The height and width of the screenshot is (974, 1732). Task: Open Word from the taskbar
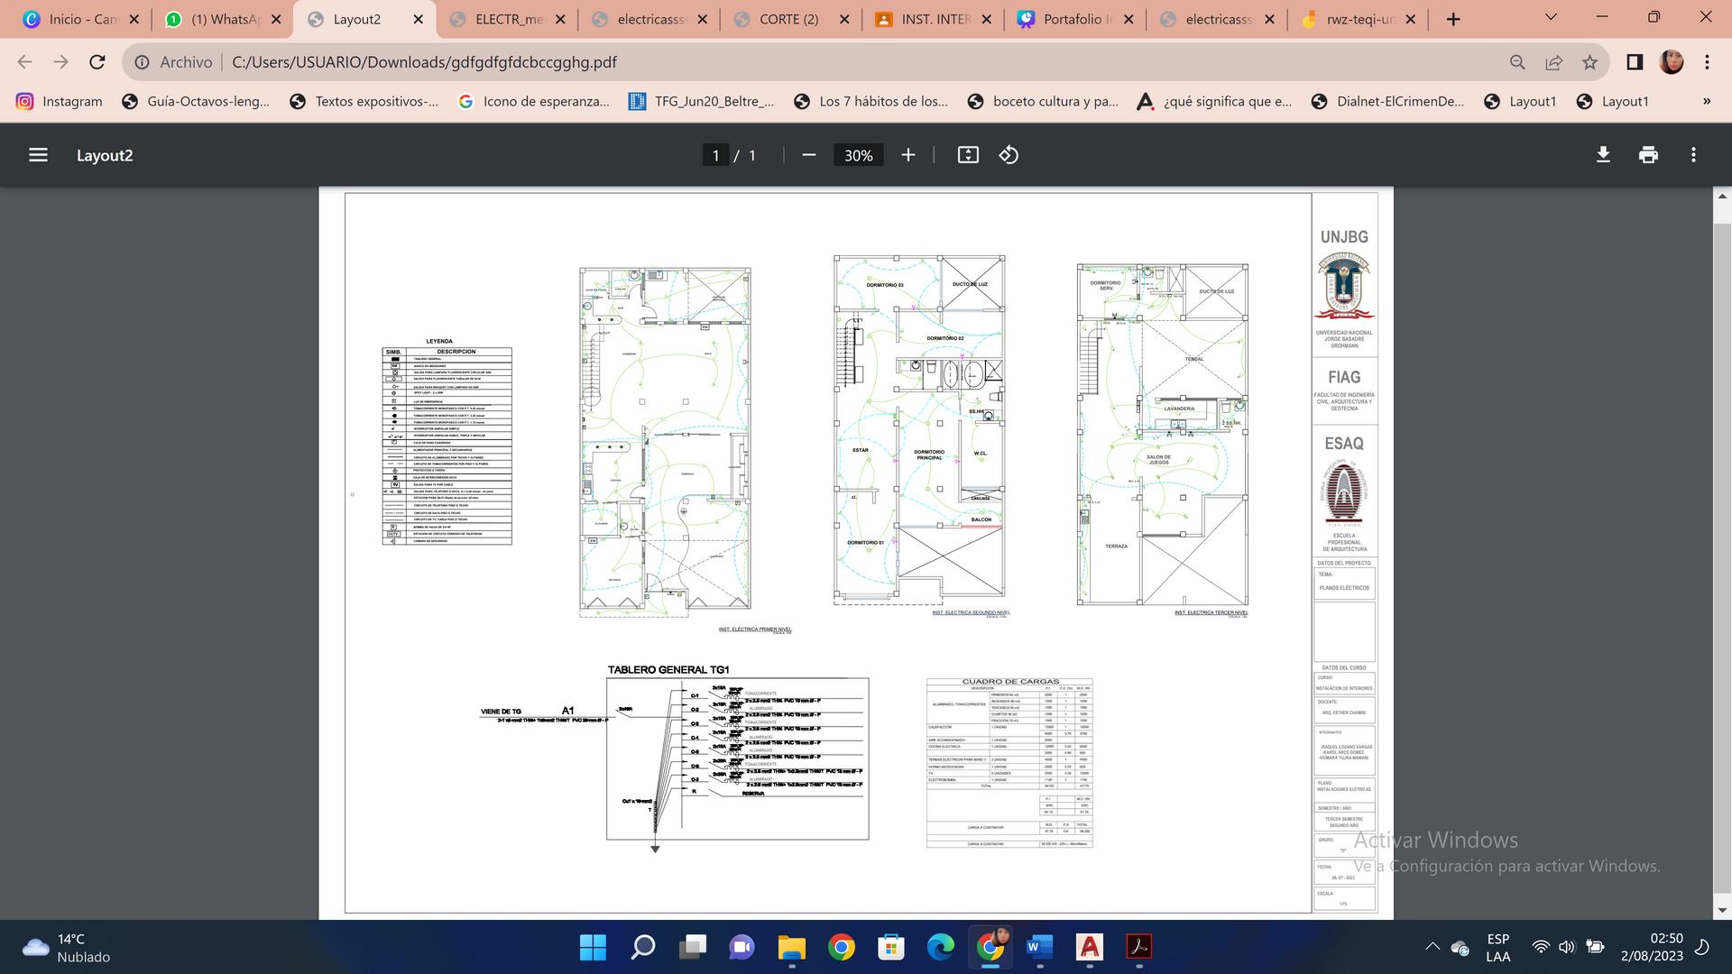coord(1039,947)
